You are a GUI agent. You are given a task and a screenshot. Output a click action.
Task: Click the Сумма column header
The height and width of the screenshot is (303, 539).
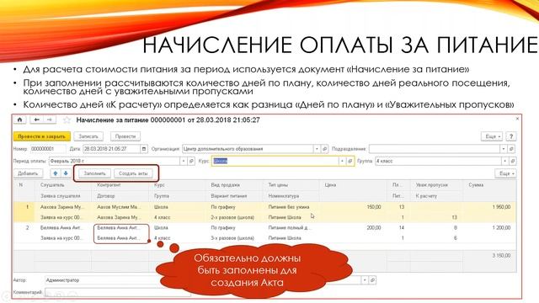(476, 185)
